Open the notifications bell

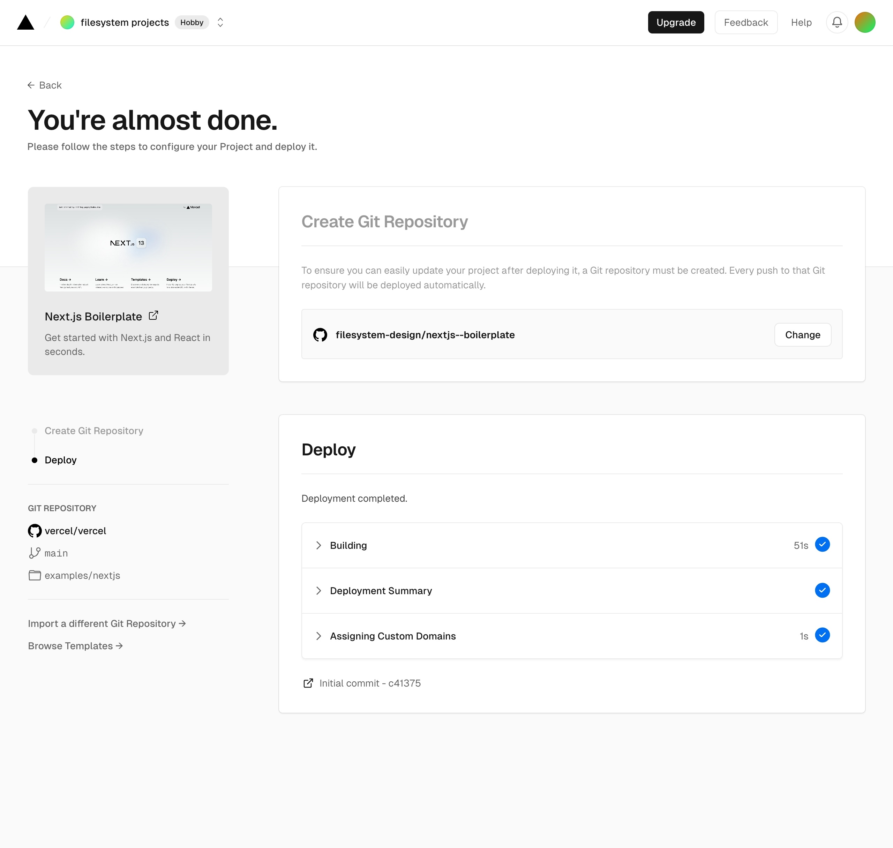pyautogui.click(x=837, y=22)
